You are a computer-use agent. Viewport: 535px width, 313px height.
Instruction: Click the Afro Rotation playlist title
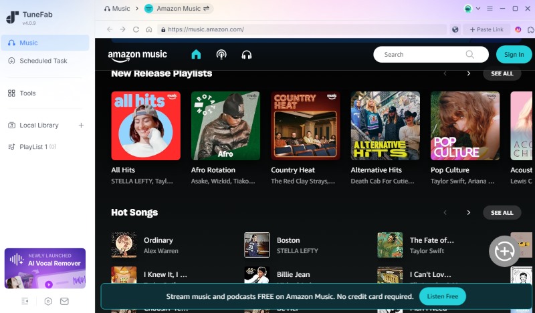tap(213, 170)
